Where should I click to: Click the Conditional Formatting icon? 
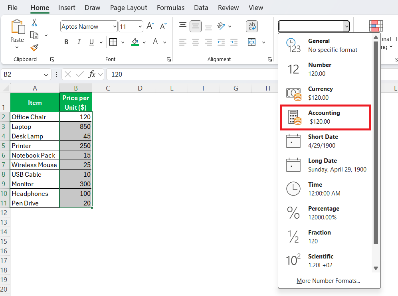(376, 26)
